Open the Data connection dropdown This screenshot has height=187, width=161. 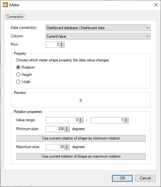[x=98, y=28]
